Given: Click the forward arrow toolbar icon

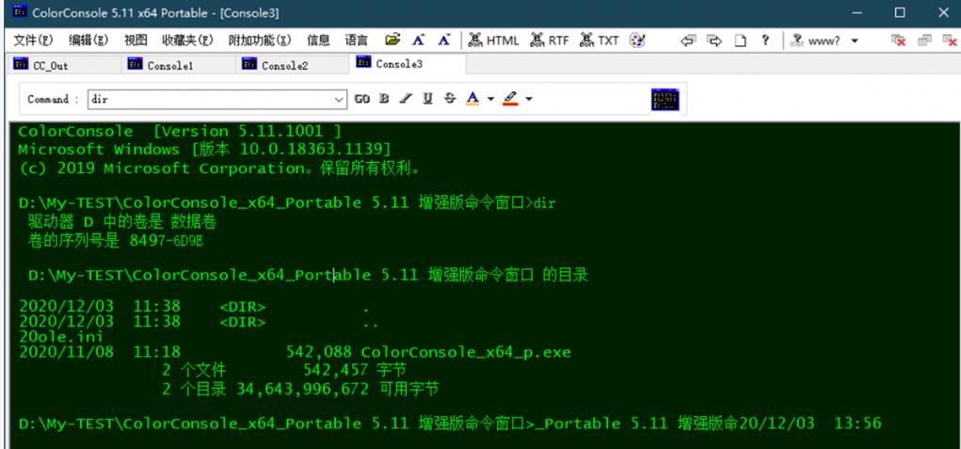Looking at the screenshot, I should (714, 41).
